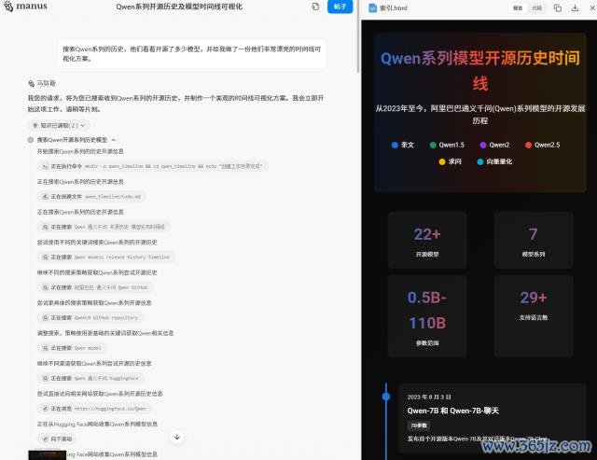
Task: Open the dark thumbnail preview at bottom left
Action: [48, 455]
